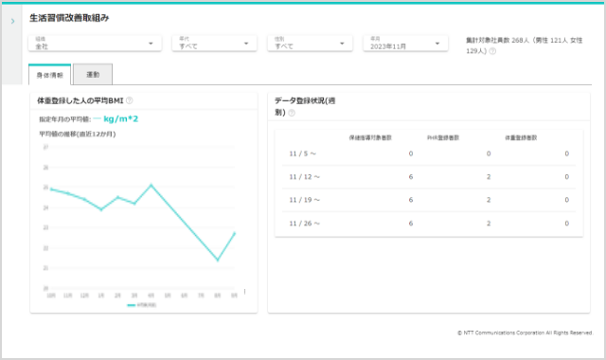606x360 pixels.
Task: Click the 保健指導対象者数 column header
Action: click(x=370, y=137)
